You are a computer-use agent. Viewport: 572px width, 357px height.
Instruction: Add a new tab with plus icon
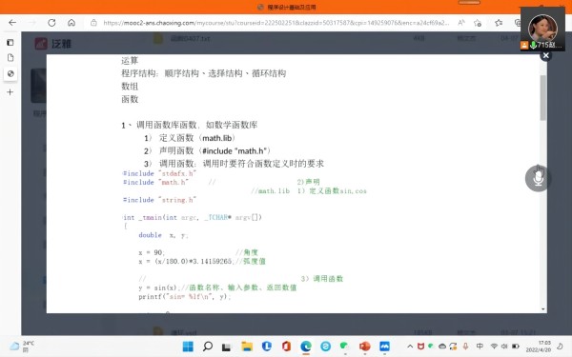(10, 91)
